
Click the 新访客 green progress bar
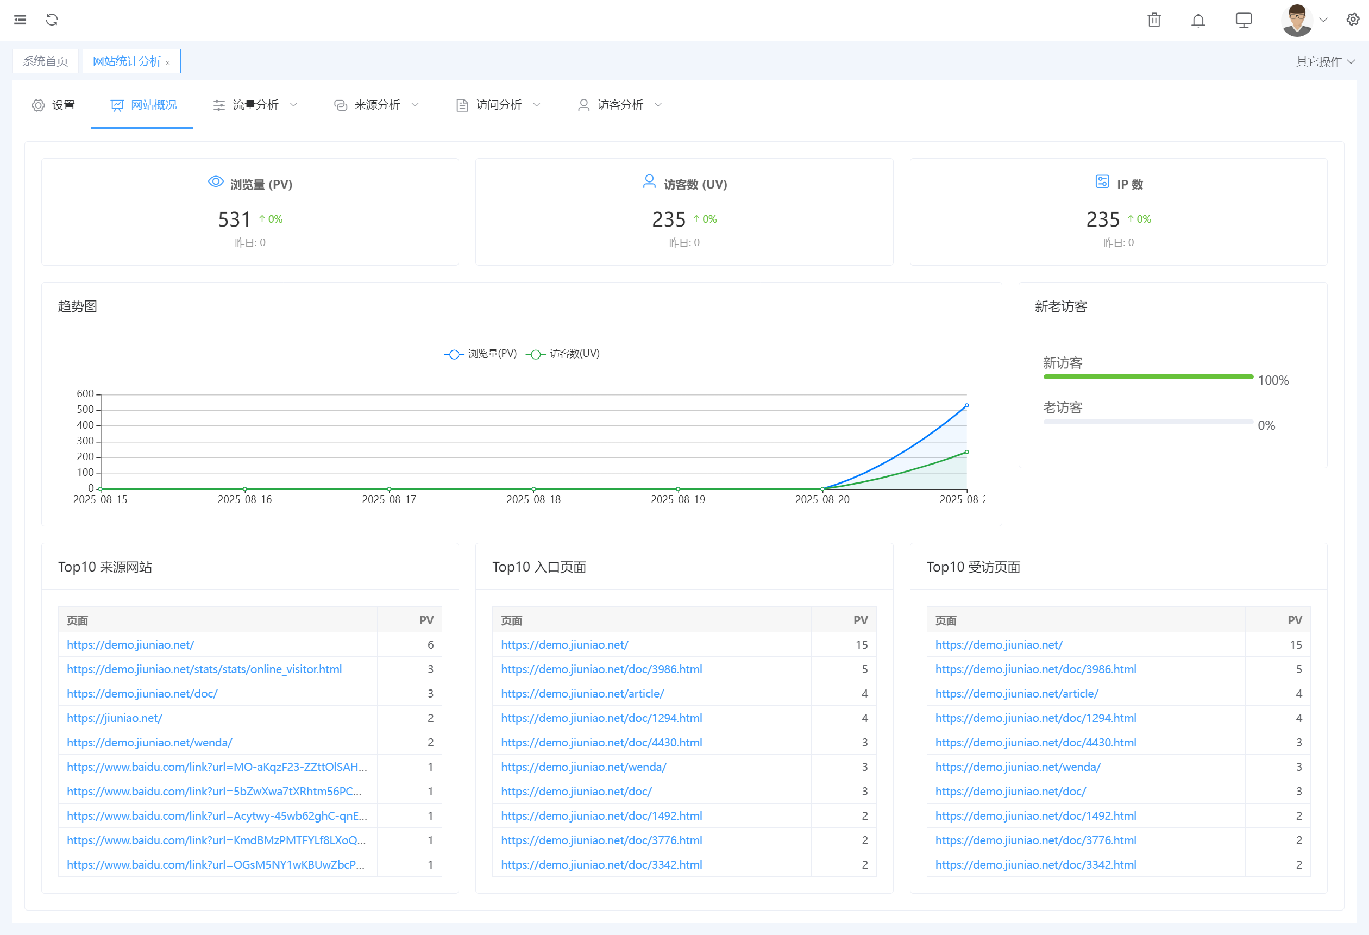[1147, 376]
